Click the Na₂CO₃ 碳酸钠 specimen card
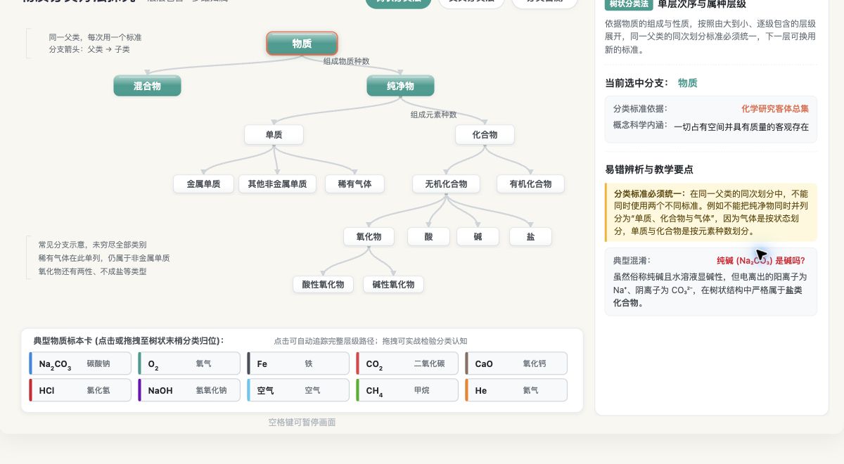The height and width of the screenshot is (464, 844). [x=80, y=363]
